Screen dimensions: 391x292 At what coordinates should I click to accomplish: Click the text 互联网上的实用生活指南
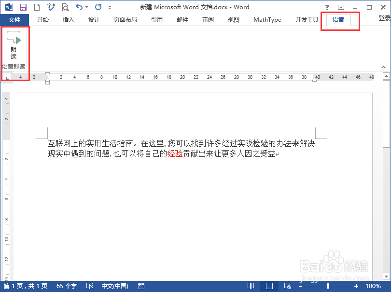(90, 143)
